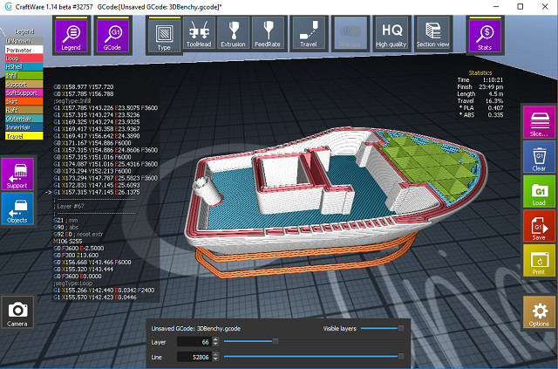Toggle the Stats panel

tap(485, 35)
